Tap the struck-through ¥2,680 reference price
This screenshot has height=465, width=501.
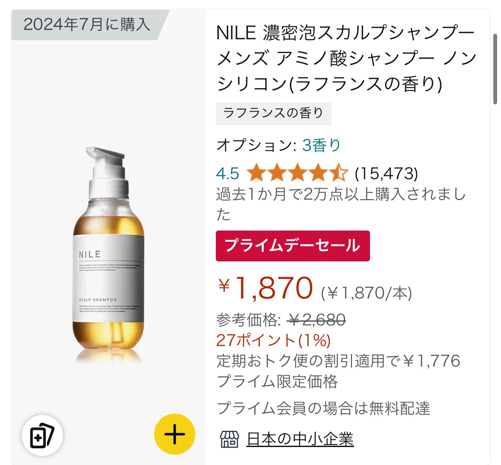(316, 320)
